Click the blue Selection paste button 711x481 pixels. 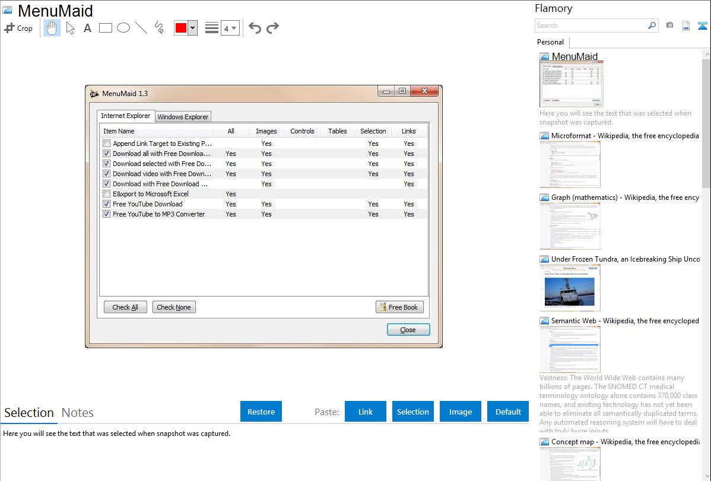pos(412,412)
